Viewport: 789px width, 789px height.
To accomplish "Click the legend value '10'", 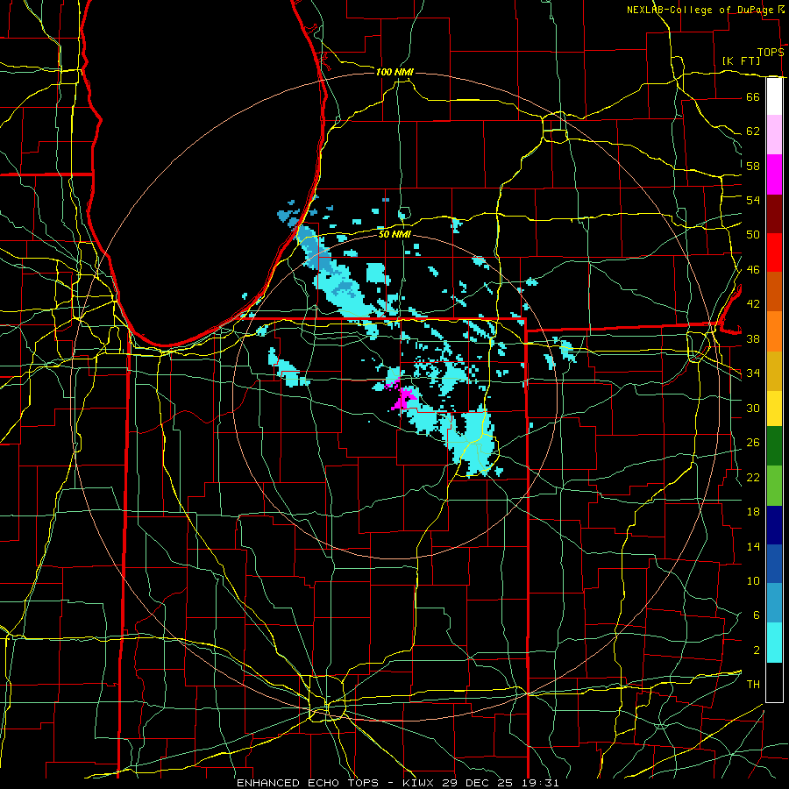I will [753, 581].
